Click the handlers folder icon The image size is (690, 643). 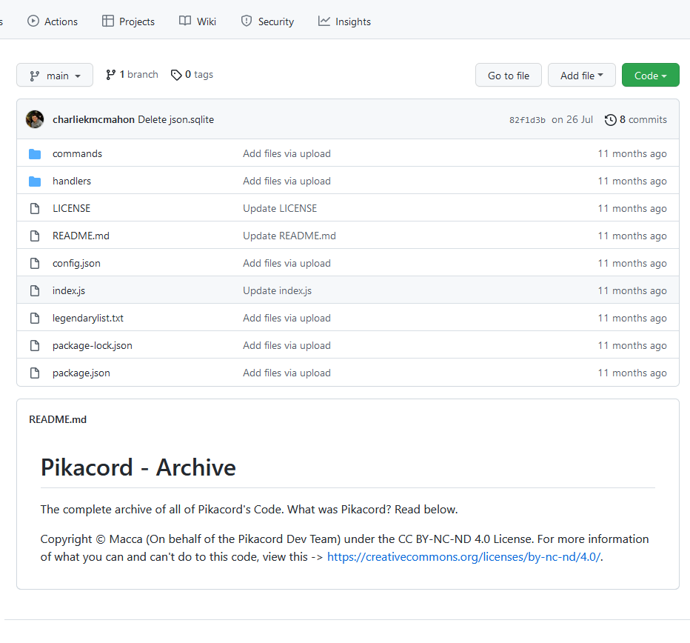coord(35,181)
